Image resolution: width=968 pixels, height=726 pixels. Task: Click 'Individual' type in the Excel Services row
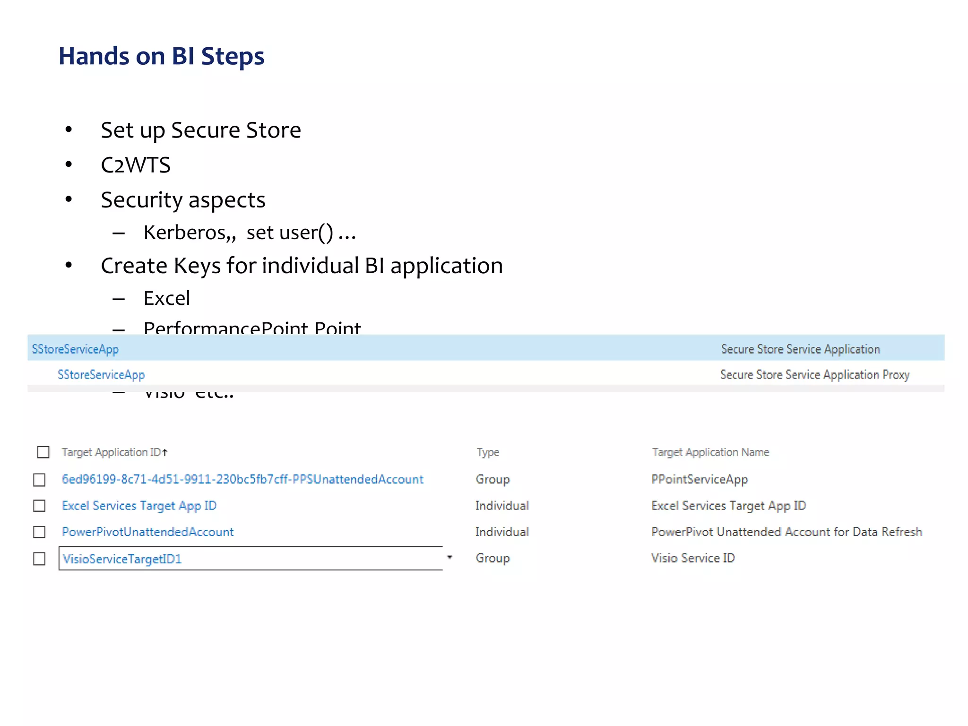point(502,506)
